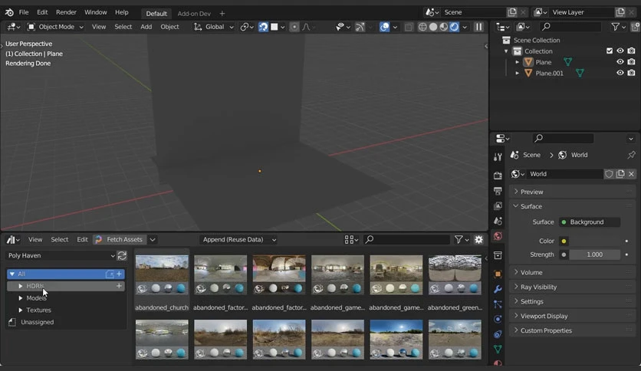The image size is (641, 371).
Task: Click the Strength value slider
Action: (594, 254)
